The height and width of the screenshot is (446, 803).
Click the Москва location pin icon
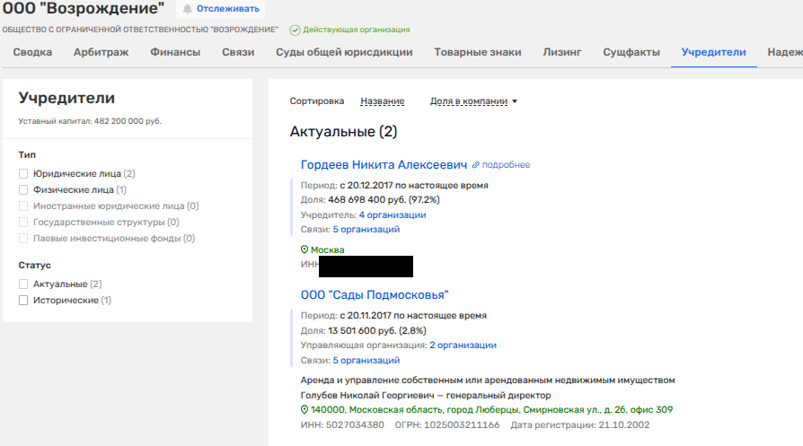coord(304,250)
